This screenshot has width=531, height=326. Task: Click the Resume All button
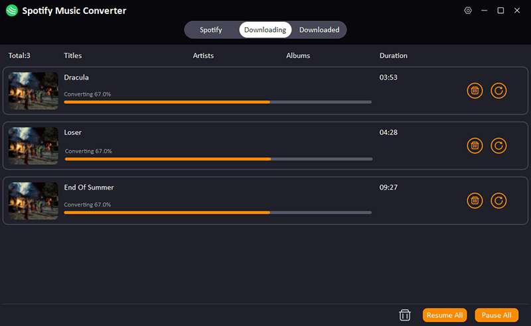click(x=445, y=315)
